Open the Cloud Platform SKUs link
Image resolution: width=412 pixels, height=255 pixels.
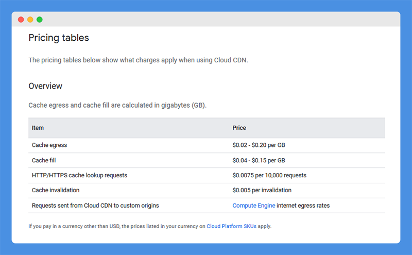(231, 226)
